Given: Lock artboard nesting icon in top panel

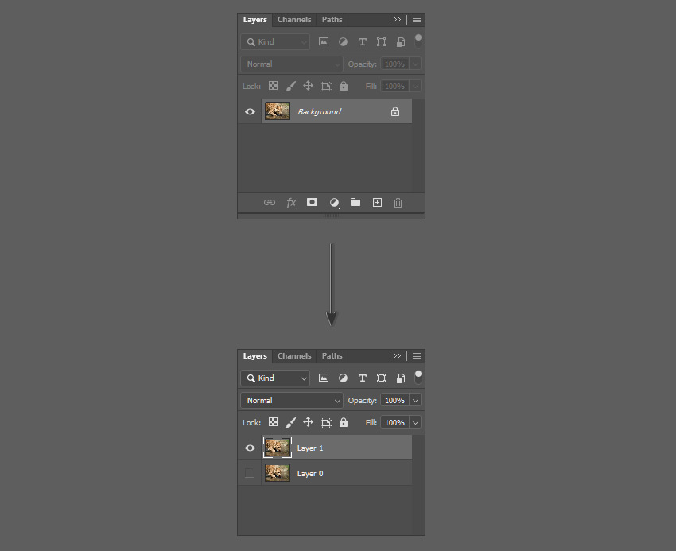Looking at the screenshot, I should tap(326, 86).
